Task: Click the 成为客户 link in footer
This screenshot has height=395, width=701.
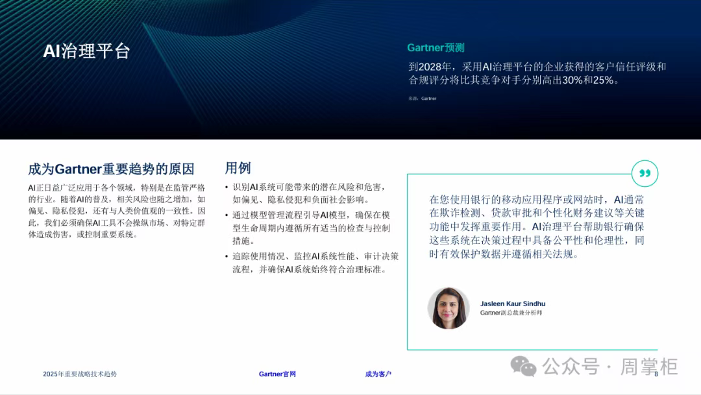Action: coord(378,374)
